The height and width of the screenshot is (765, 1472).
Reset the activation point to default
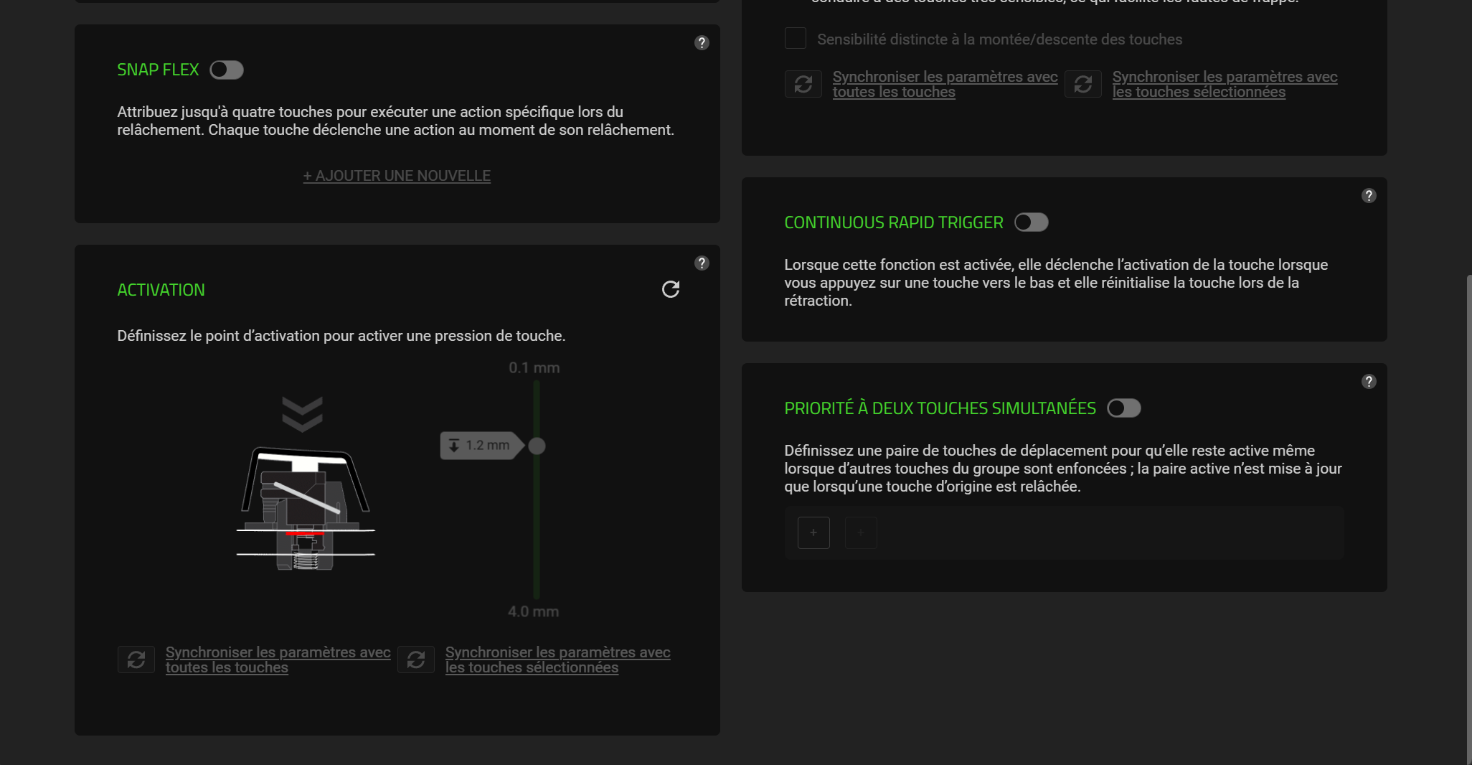(x=671, y=289)
